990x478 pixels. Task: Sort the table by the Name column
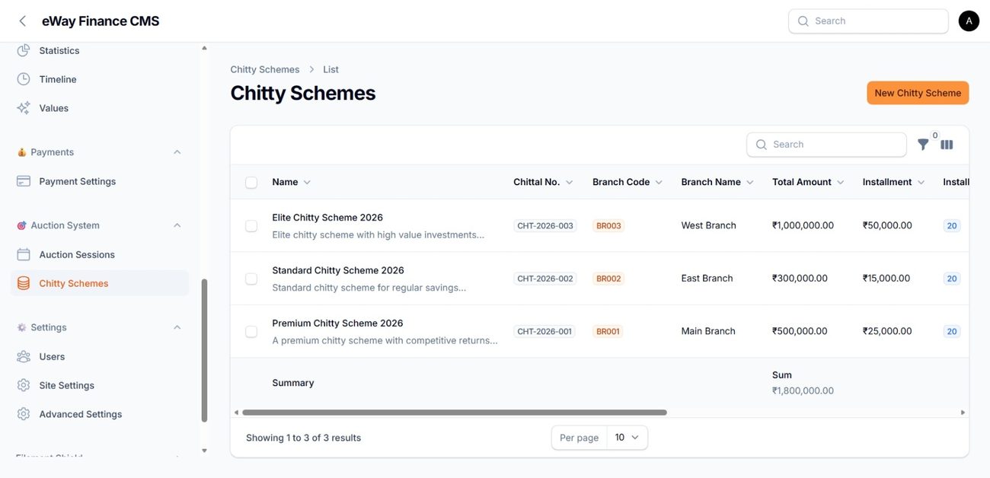291,182
